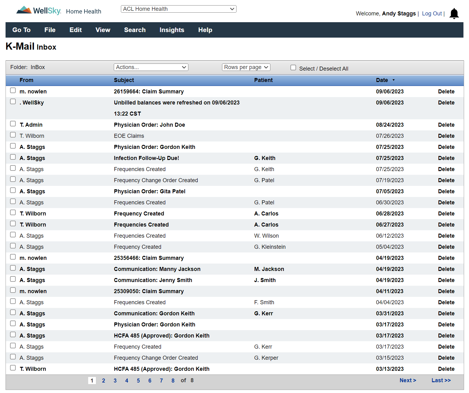This screenshot has height=393, width=469.
Task: Open the Go To menu
Action: tap(21, 30)
